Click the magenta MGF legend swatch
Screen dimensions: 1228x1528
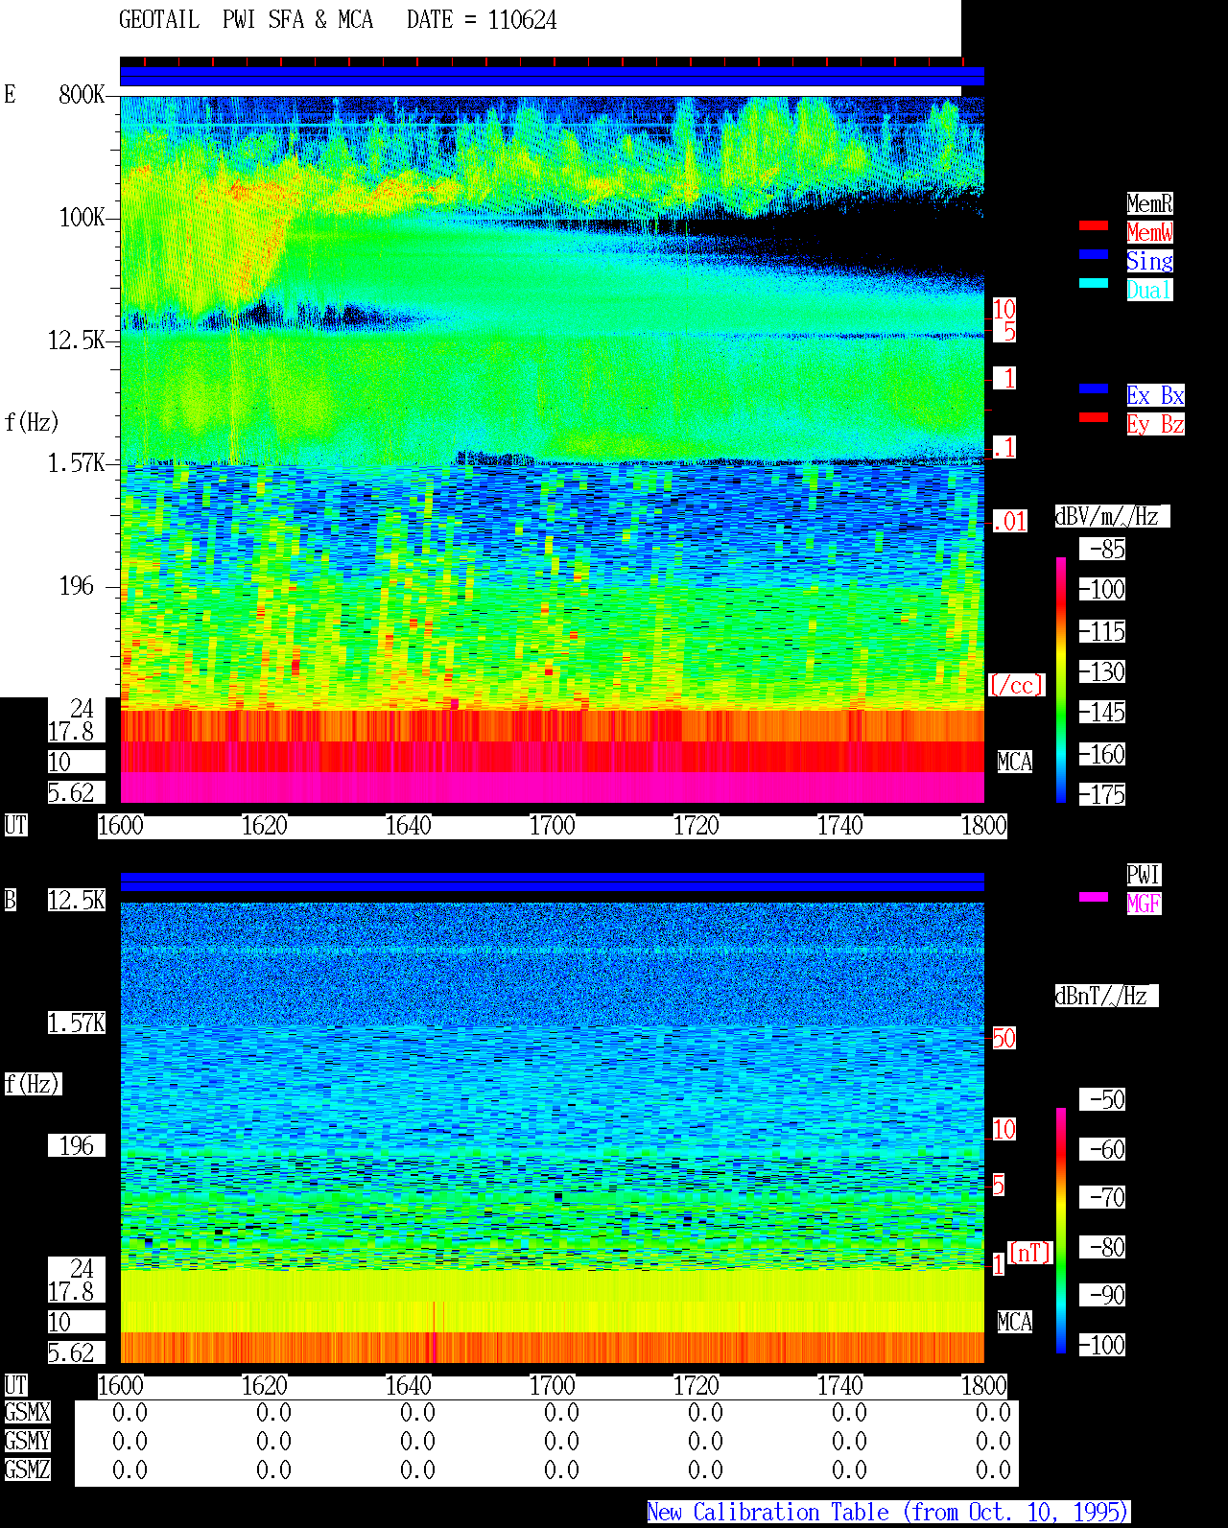1094,897
